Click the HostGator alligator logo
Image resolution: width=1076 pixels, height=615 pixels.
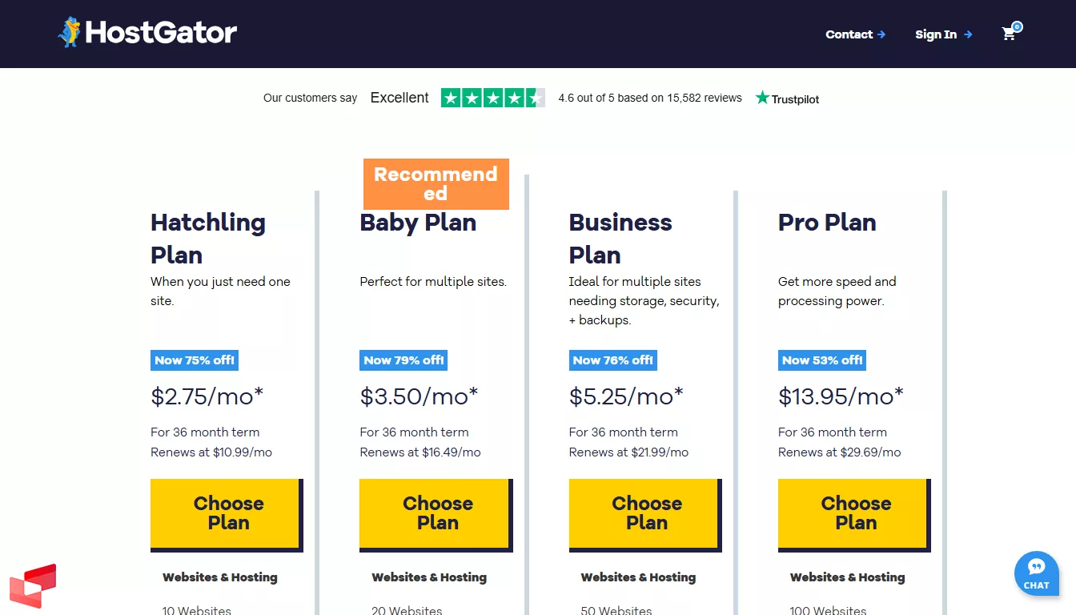70,32
